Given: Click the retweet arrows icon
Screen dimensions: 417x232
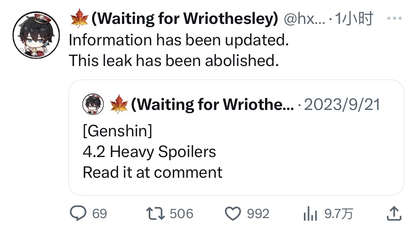Looking at the screenshot, I should click(x=156, y=214).
